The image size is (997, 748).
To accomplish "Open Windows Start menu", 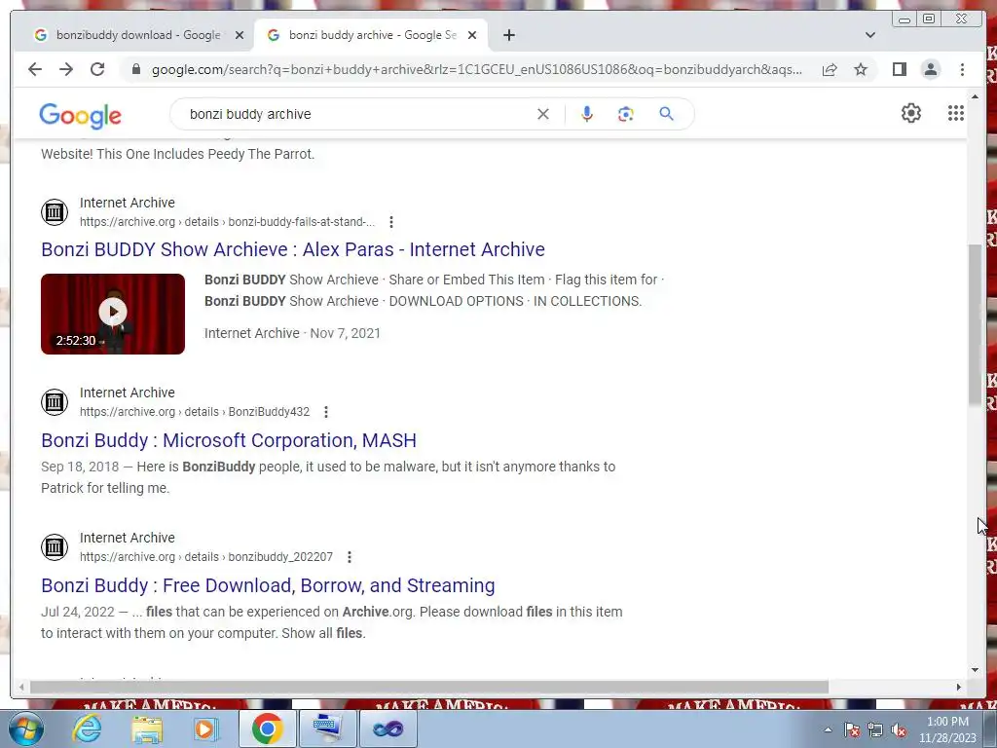I will tap(25, 729).
